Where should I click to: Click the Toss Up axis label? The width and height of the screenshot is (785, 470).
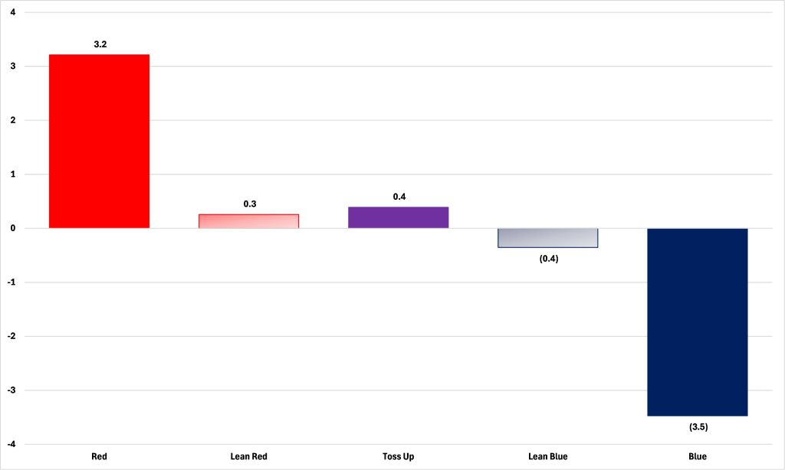click(398, 457)
